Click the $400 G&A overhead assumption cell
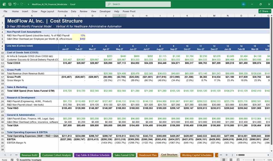Screen dimensions: 273x161 pyautogui.click(x=79, y=39)
